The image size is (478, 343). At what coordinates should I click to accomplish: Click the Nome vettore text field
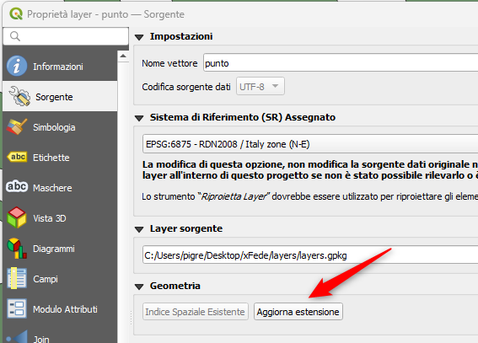pos(341,63)
